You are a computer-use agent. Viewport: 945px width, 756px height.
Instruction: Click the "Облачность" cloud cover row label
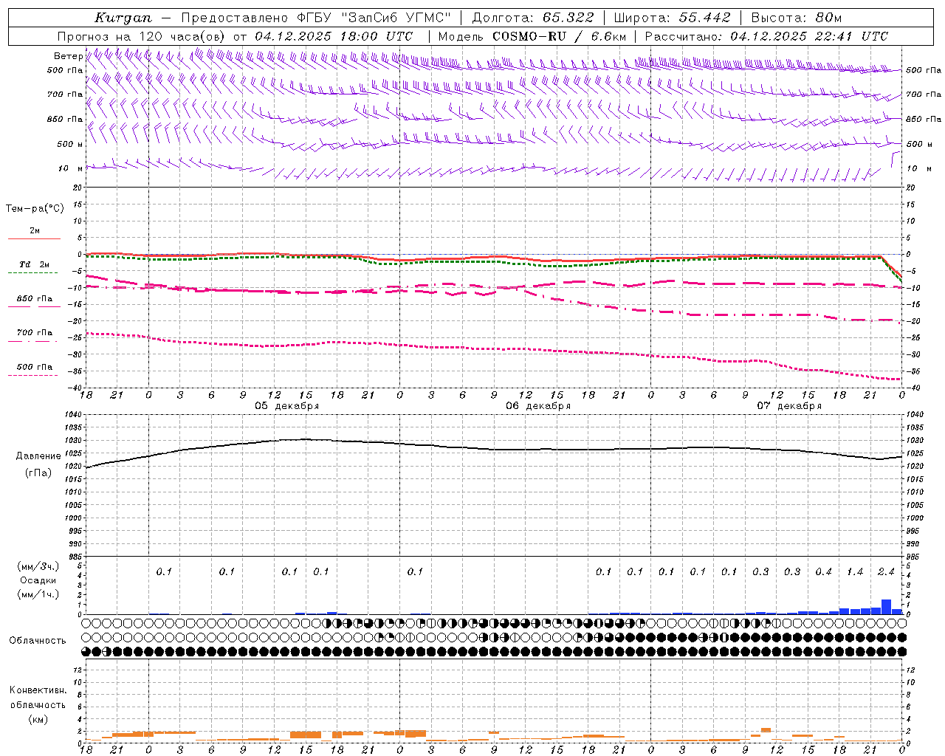pos(38,641)
